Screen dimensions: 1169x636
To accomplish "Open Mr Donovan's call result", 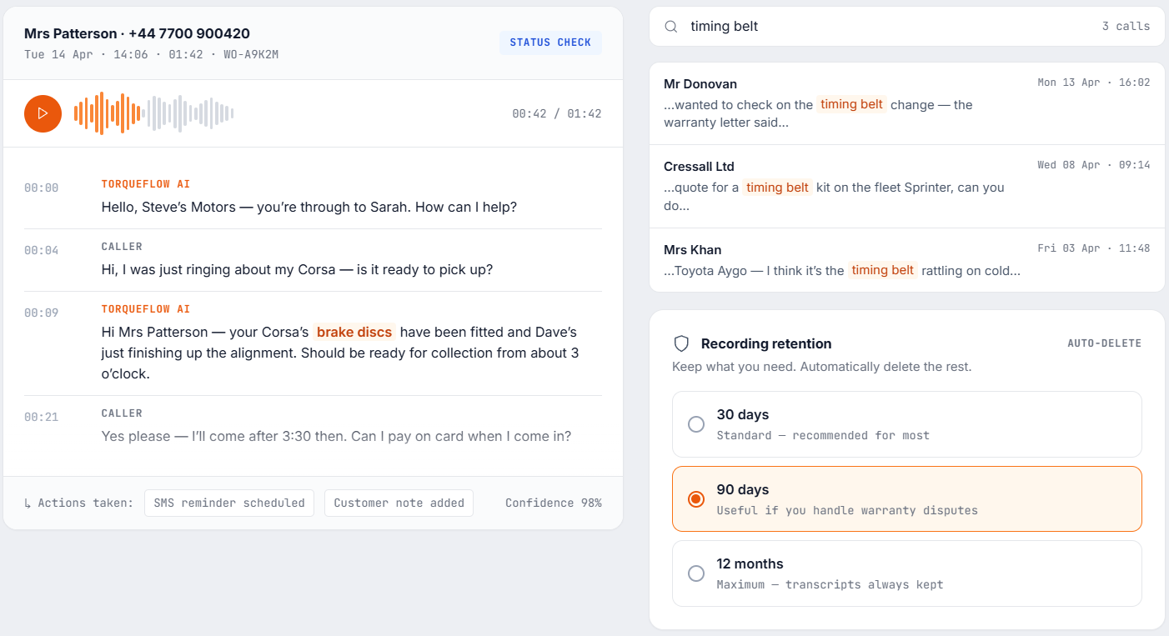I will point(907,103).
